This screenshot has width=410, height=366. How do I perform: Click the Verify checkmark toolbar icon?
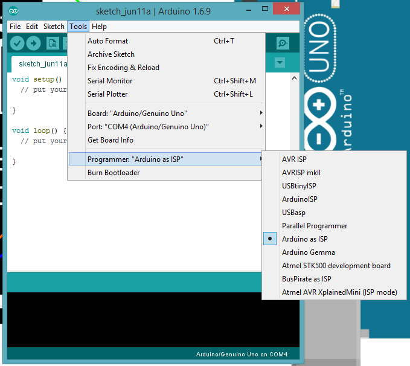[17, 43]
